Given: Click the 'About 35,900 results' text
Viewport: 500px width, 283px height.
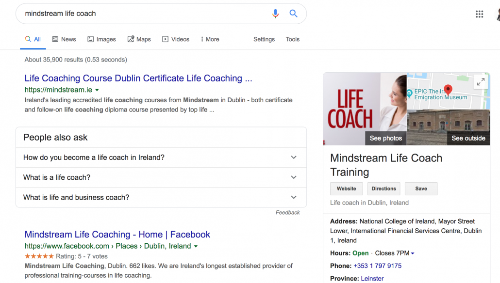Looking at the screenshot, I should click(76, 60).
